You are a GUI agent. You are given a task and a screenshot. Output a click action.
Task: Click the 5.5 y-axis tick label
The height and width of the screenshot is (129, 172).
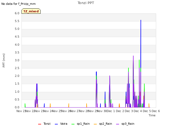point(17,21)
